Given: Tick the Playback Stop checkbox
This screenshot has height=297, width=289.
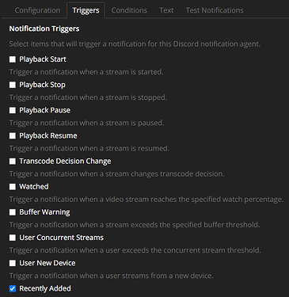Looking at the screenshot, I should (x=13, y=85).
